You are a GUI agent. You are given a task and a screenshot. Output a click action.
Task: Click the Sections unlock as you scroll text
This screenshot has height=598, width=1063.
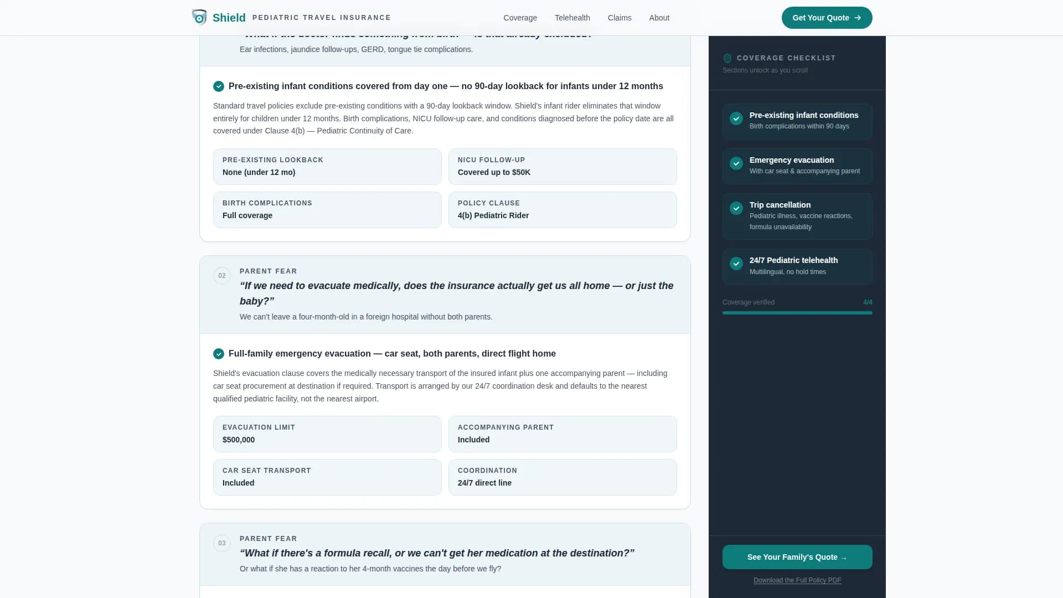point(765,70)
